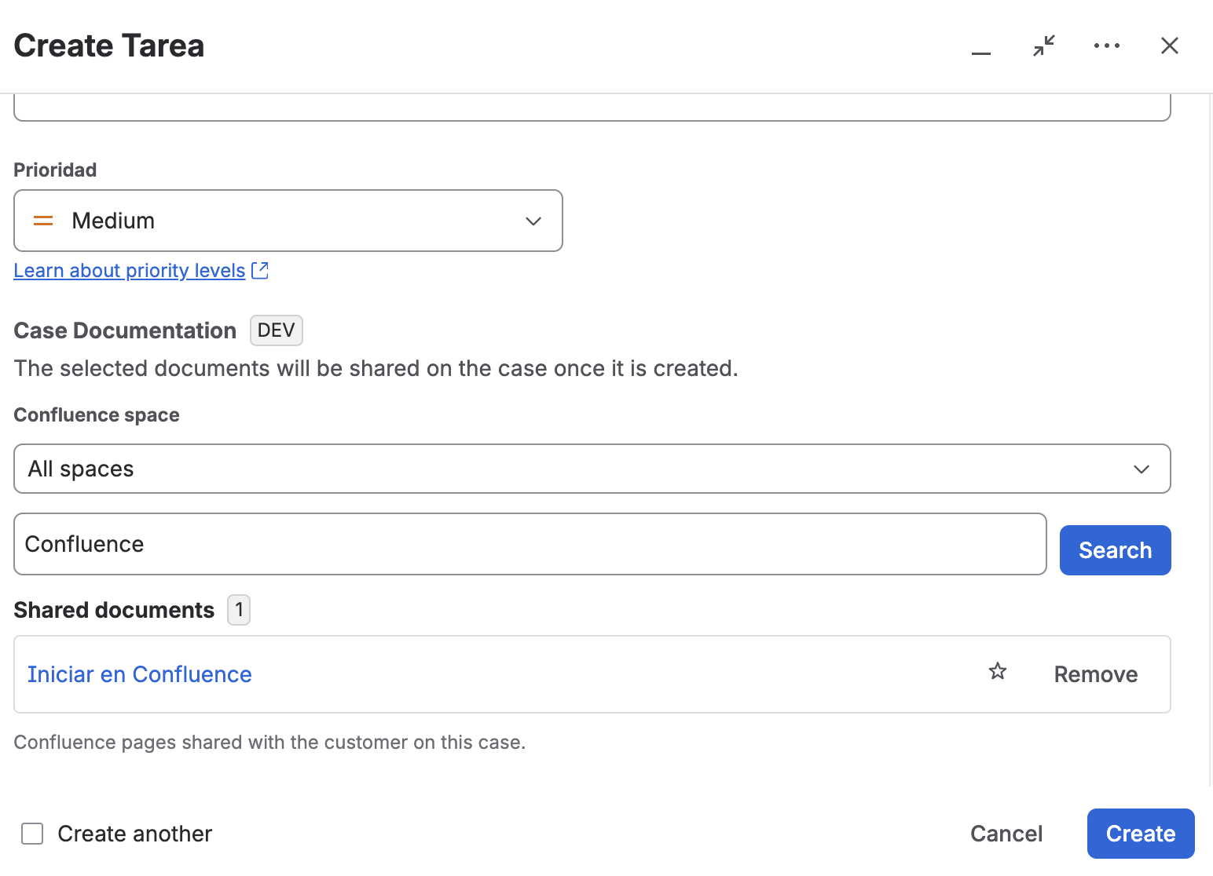Click the Confluence space label

(97, 415)
